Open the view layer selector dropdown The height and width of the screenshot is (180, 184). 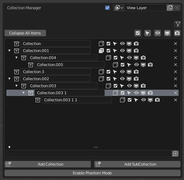[x=119, y=8]
